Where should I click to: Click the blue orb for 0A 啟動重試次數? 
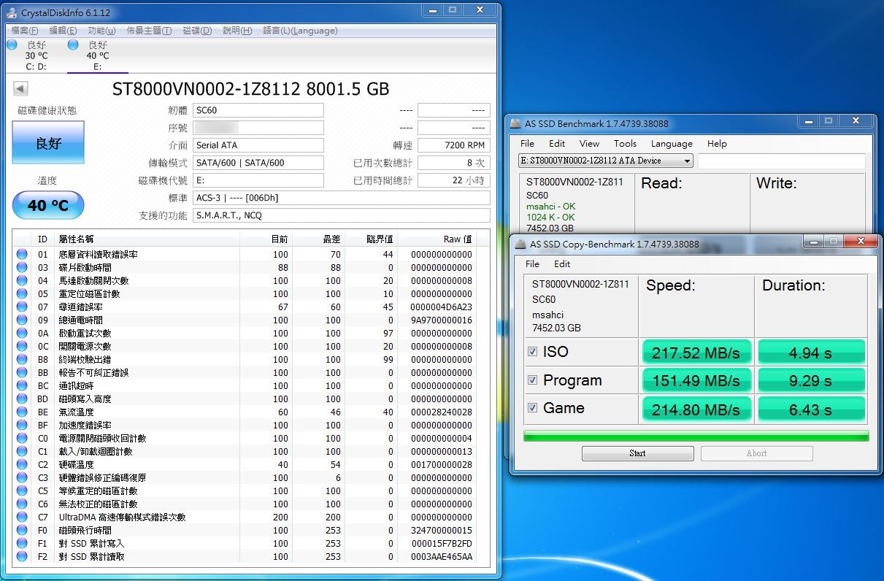tap(22, 333)
